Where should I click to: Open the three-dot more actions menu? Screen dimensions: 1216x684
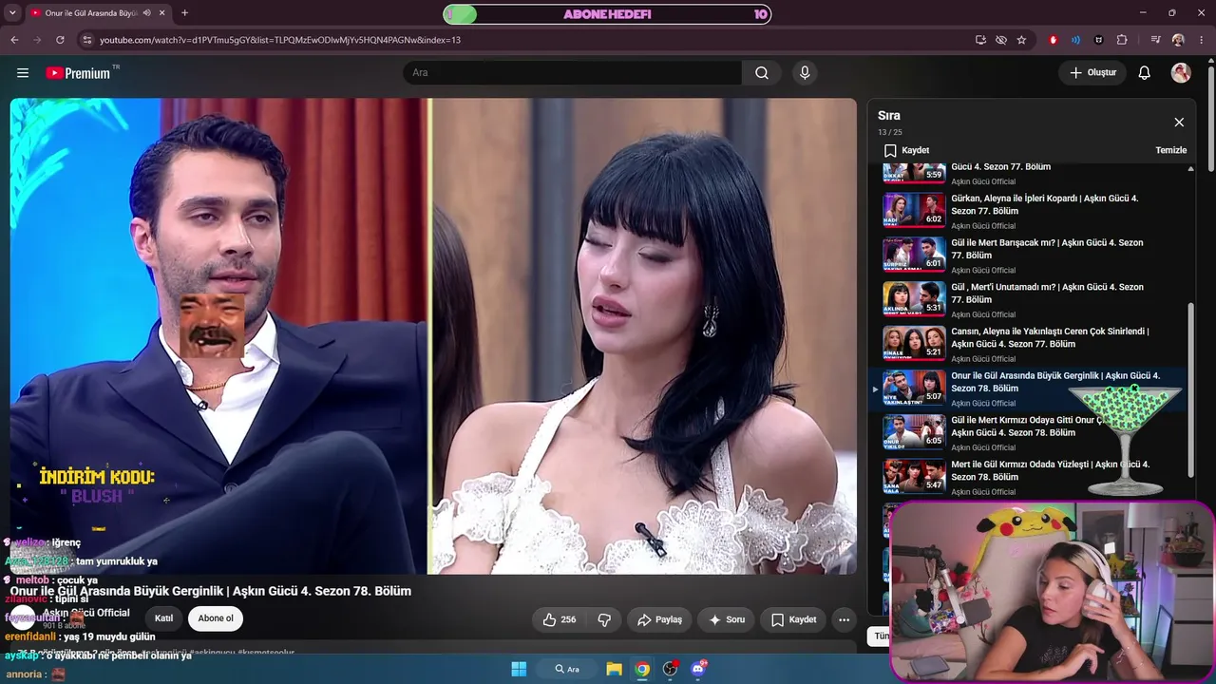844,619
